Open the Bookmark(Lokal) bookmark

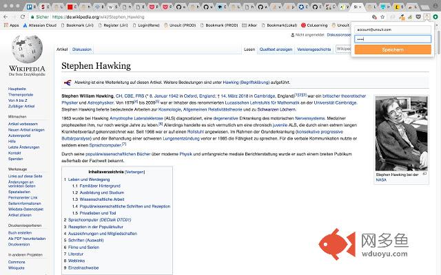click(279, 25)
